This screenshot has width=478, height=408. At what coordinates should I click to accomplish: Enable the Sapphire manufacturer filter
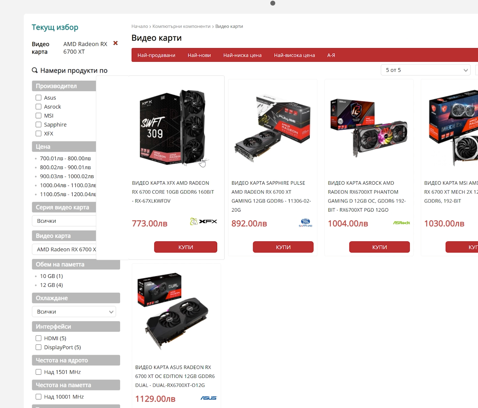pyautogui.click(x=38, y=125)
